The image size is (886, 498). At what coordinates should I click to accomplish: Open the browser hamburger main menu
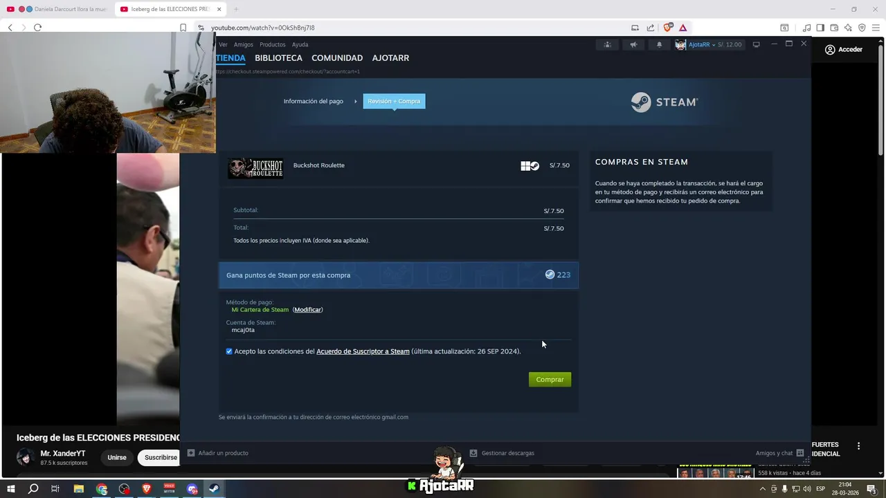[876, 28]
